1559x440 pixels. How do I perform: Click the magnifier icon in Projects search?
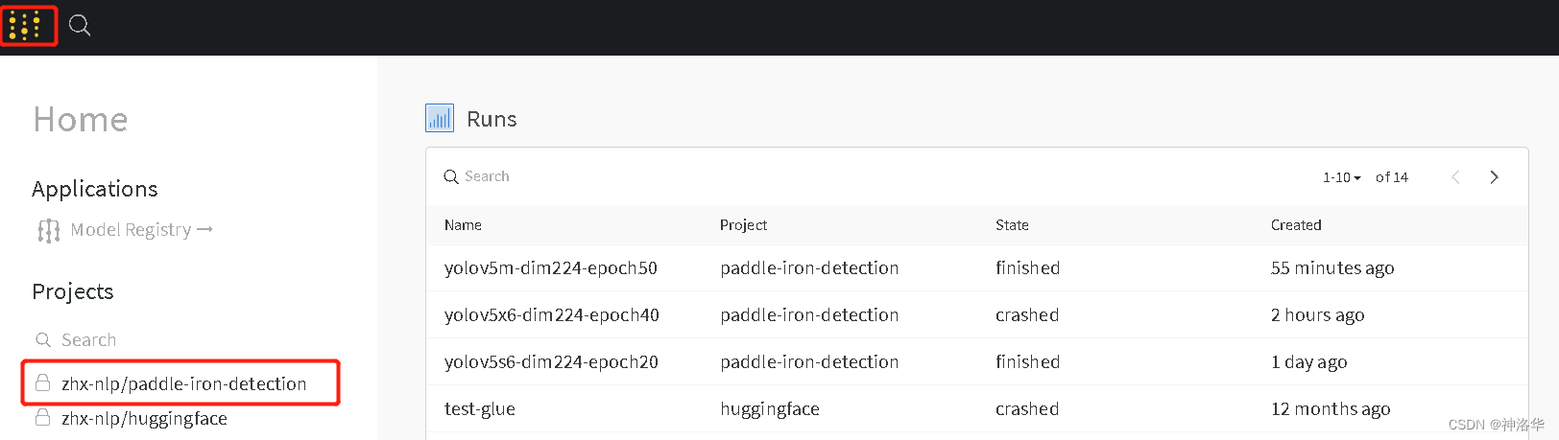(43, 340)
